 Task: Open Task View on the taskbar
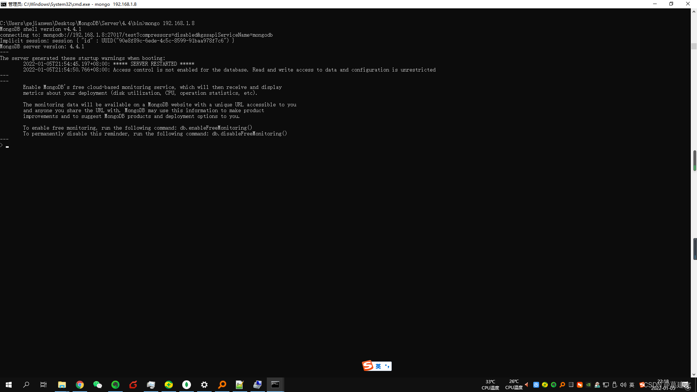(44, 385)
